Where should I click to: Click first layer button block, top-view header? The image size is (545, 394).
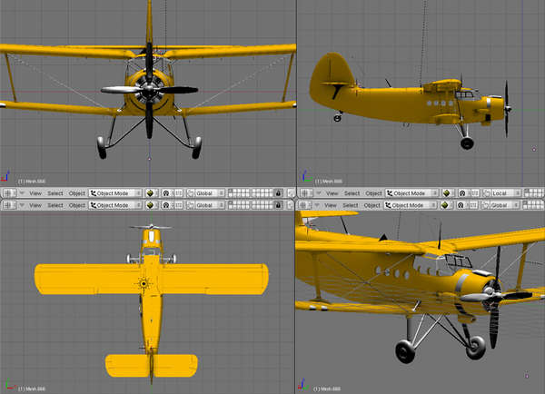point(239,205)
